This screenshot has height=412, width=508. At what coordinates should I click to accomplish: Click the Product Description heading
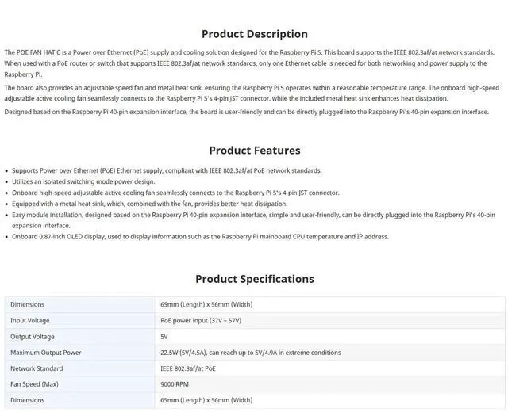pyautogui.click(x=254, y=34)
